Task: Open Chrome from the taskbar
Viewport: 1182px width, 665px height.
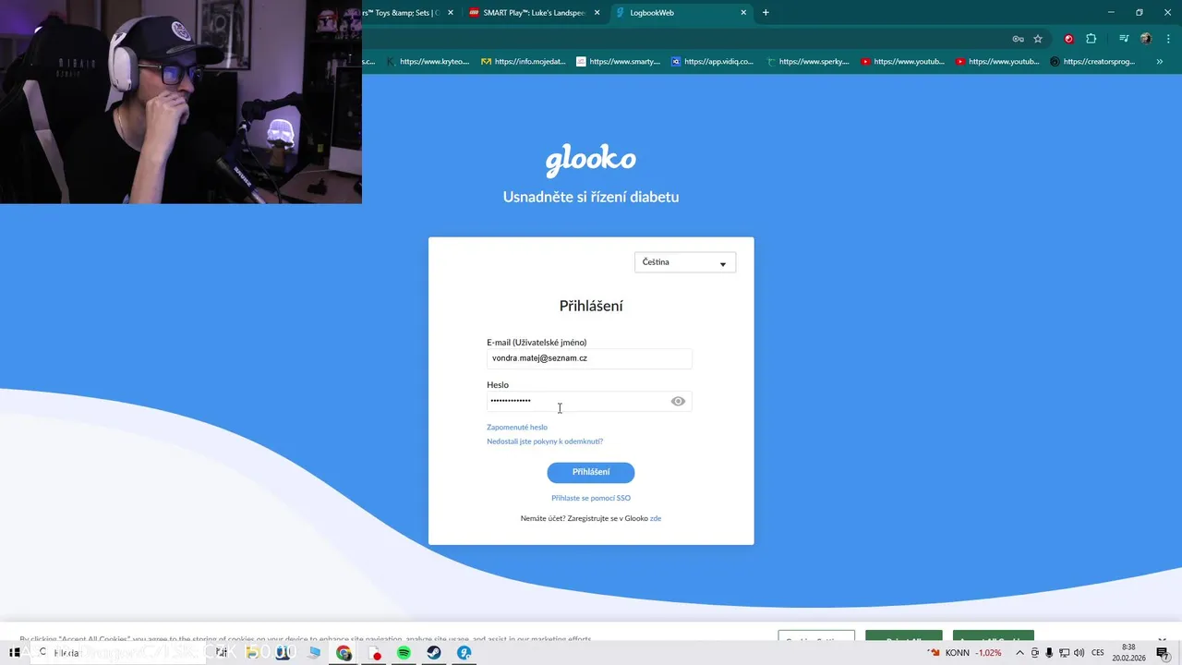Action: (344, 653)
